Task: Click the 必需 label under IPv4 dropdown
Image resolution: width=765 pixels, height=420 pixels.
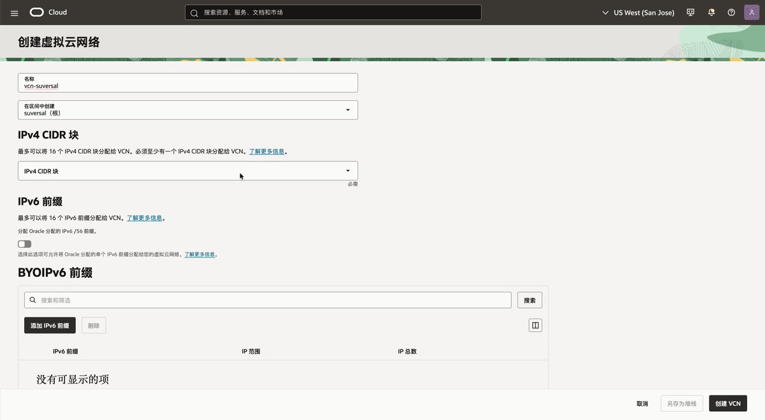Action: (x=353, y=184)
